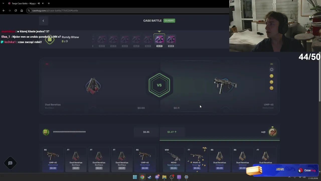Select the Twoje Case Battle tab
Screen dimensions: 321x181
click(26, 4)
